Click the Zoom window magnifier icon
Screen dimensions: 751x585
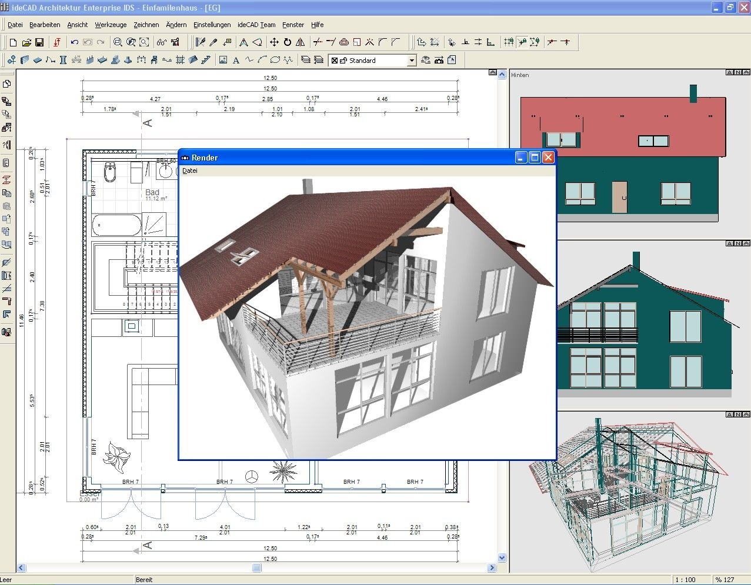118,42
